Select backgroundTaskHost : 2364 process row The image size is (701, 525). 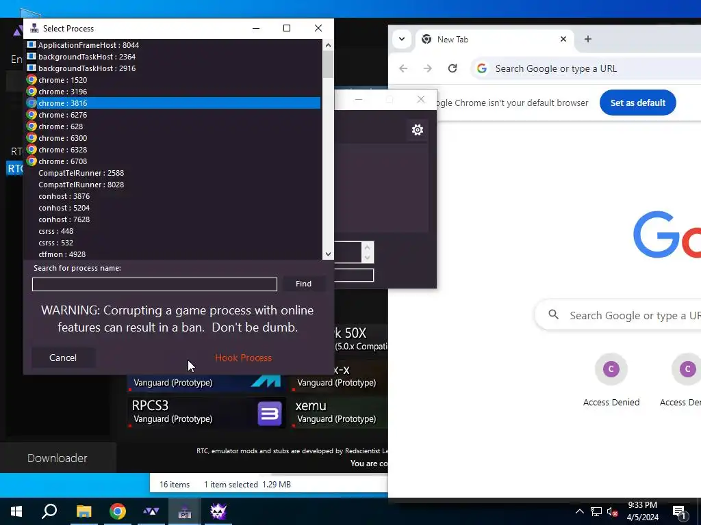[x=173, y=57]
